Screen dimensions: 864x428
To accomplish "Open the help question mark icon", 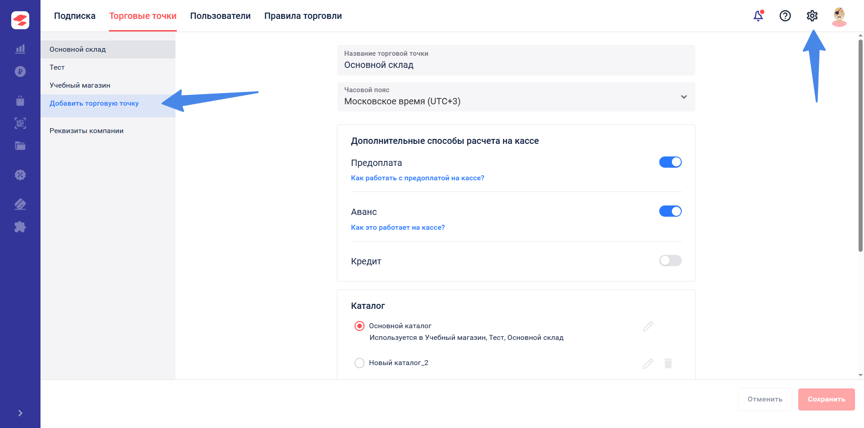I will (785, 16).
